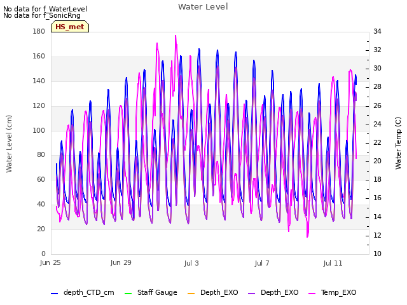Toggle Temp_EXO legend entry

[332, 292]
